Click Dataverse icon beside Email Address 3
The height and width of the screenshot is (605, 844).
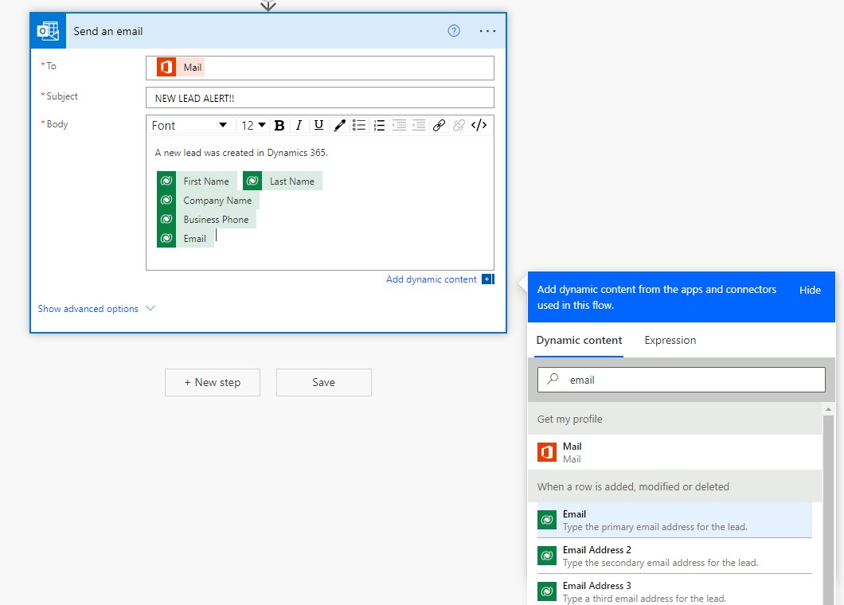547,591
